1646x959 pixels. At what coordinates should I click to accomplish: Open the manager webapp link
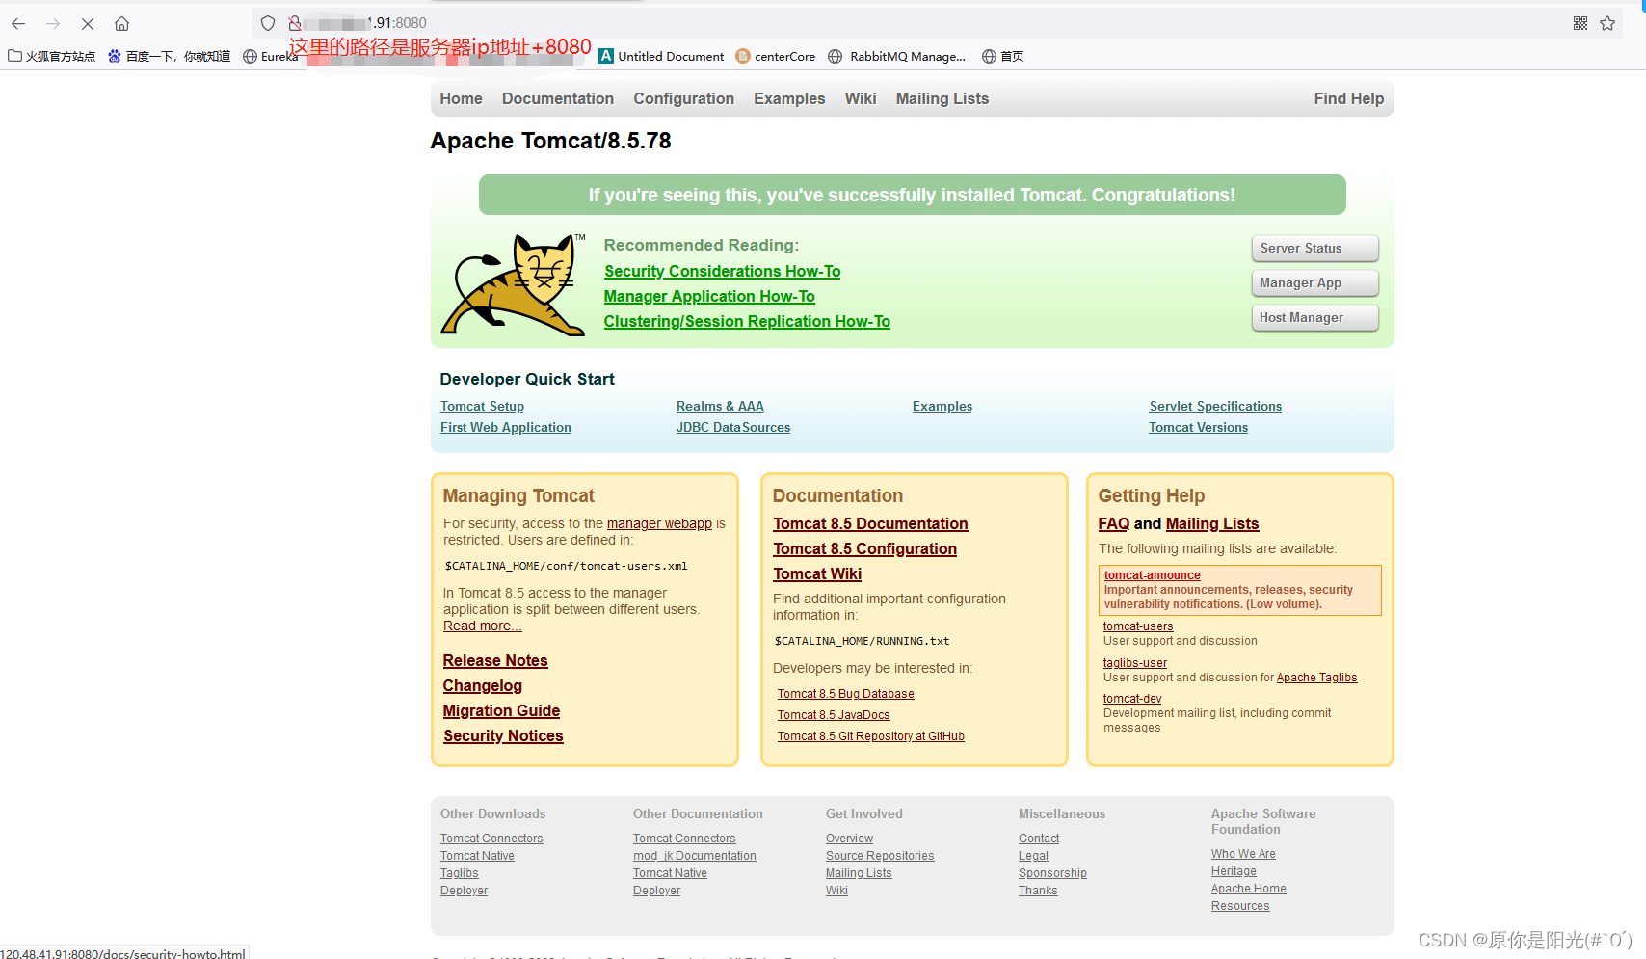click(x=659, y=523)
